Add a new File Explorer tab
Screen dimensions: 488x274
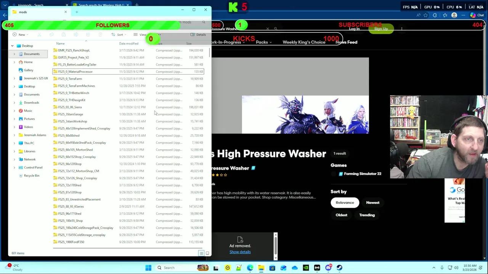[77, 12]
